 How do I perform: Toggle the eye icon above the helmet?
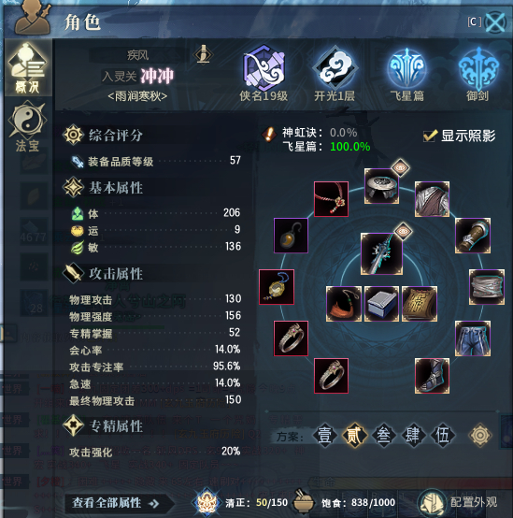401,167
